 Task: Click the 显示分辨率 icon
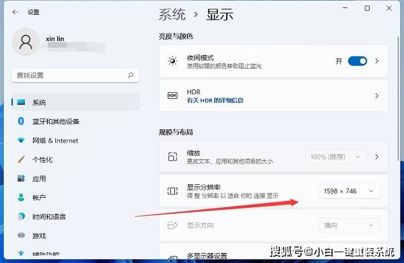click(x=172, y=191)
